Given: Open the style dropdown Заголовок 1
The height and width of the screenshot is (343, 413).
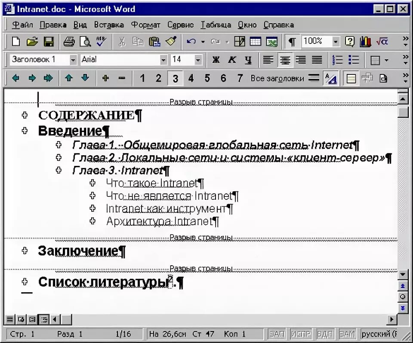Looking at the screenshot, I should click(73, 60).
